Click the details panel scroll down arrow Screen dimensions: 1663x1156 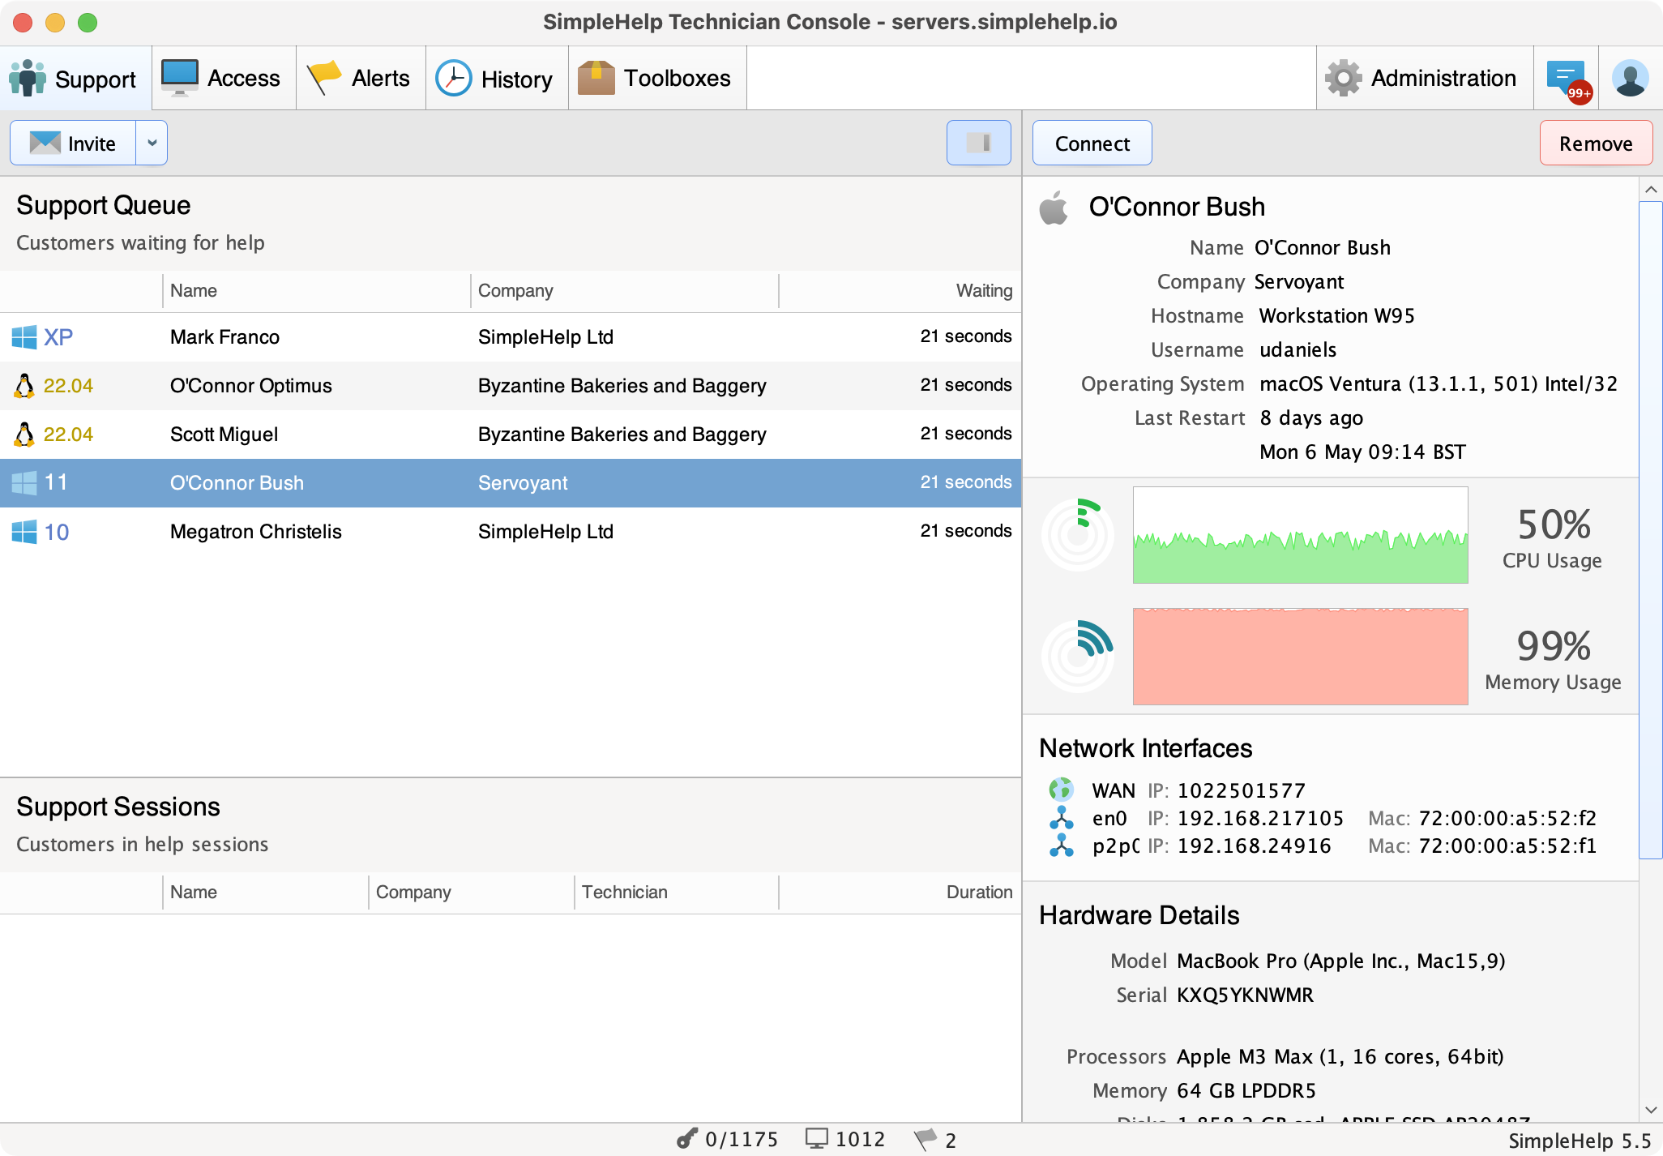[x=1651, y=1110]
